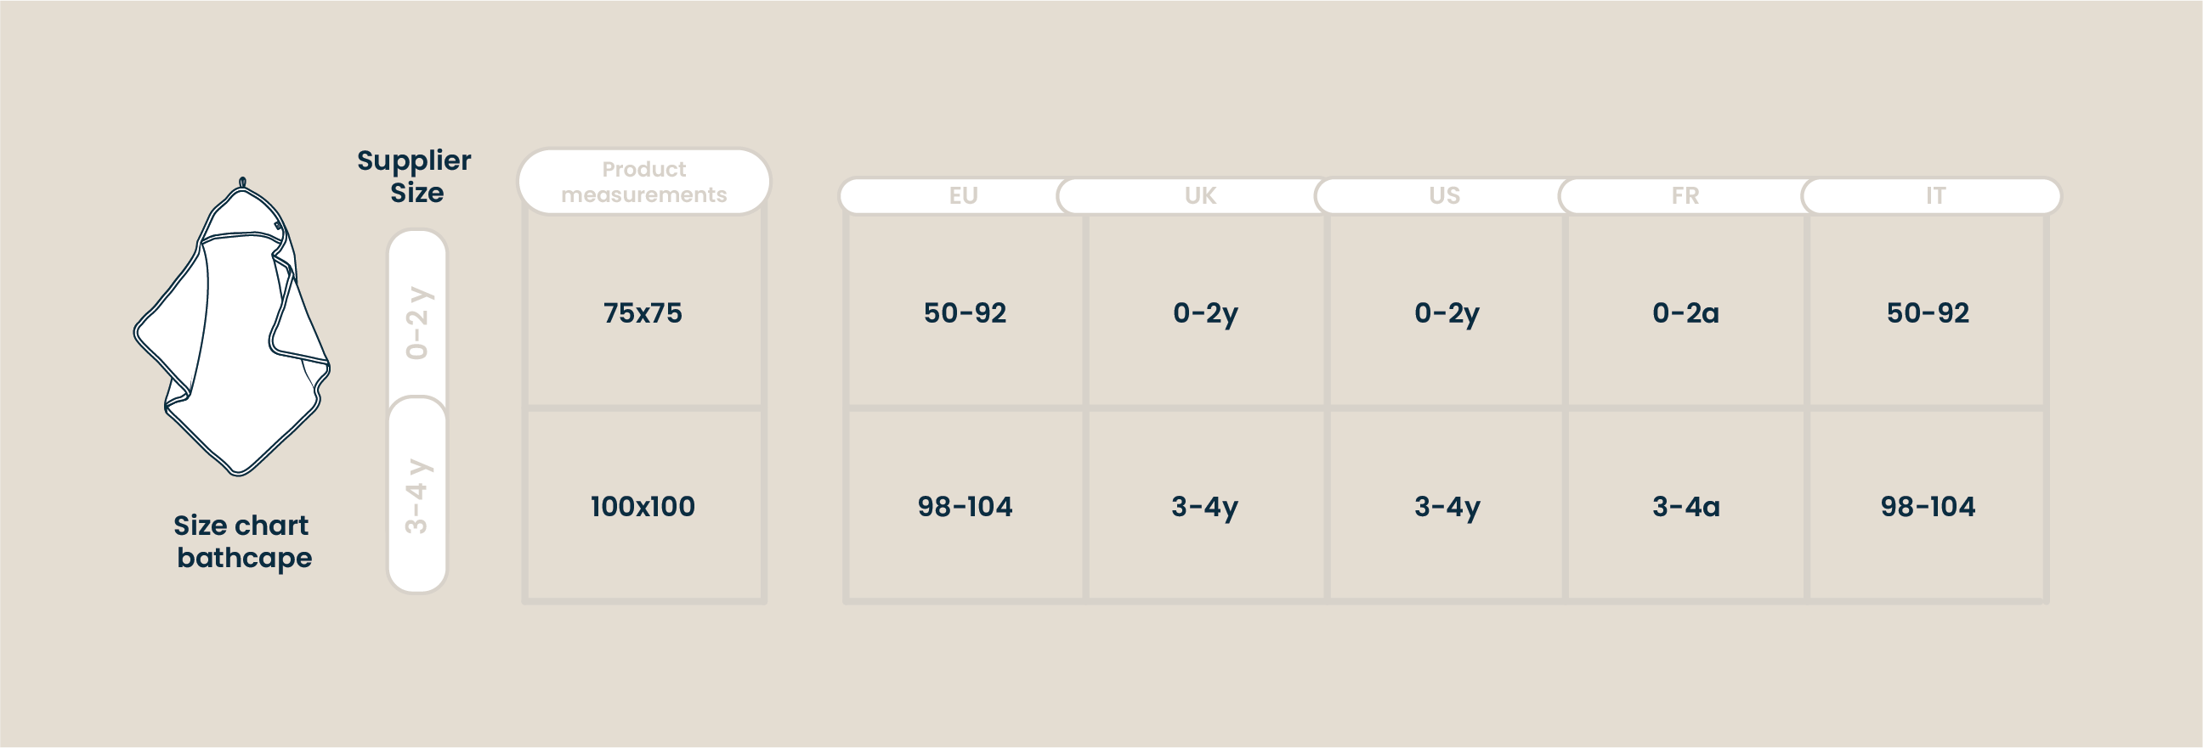Click the Supplier Size heading
This screenshot has height=748, width=2203.
415,176
